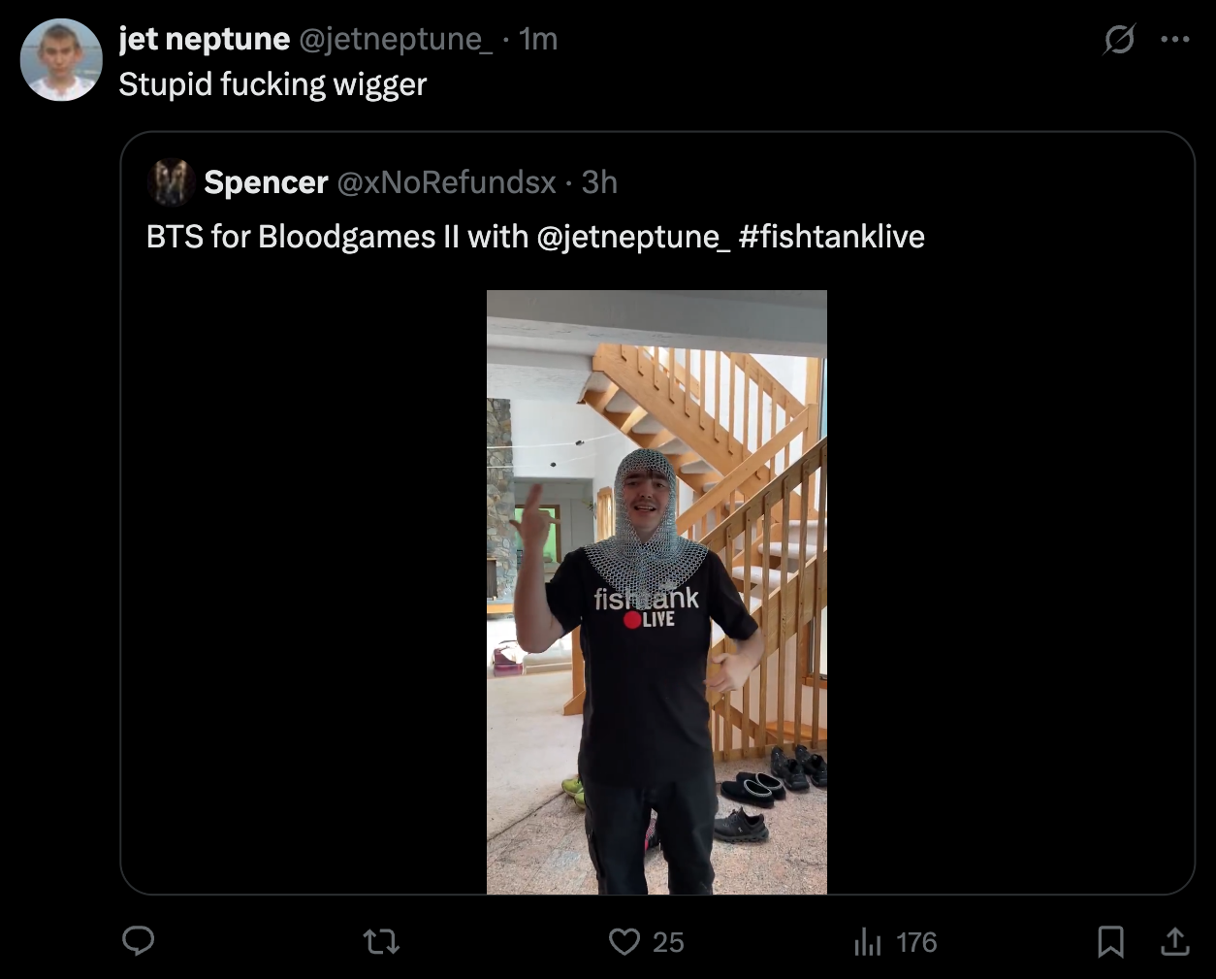
Task: Open Spencer's small profile avatar
Action: (171, 182)
